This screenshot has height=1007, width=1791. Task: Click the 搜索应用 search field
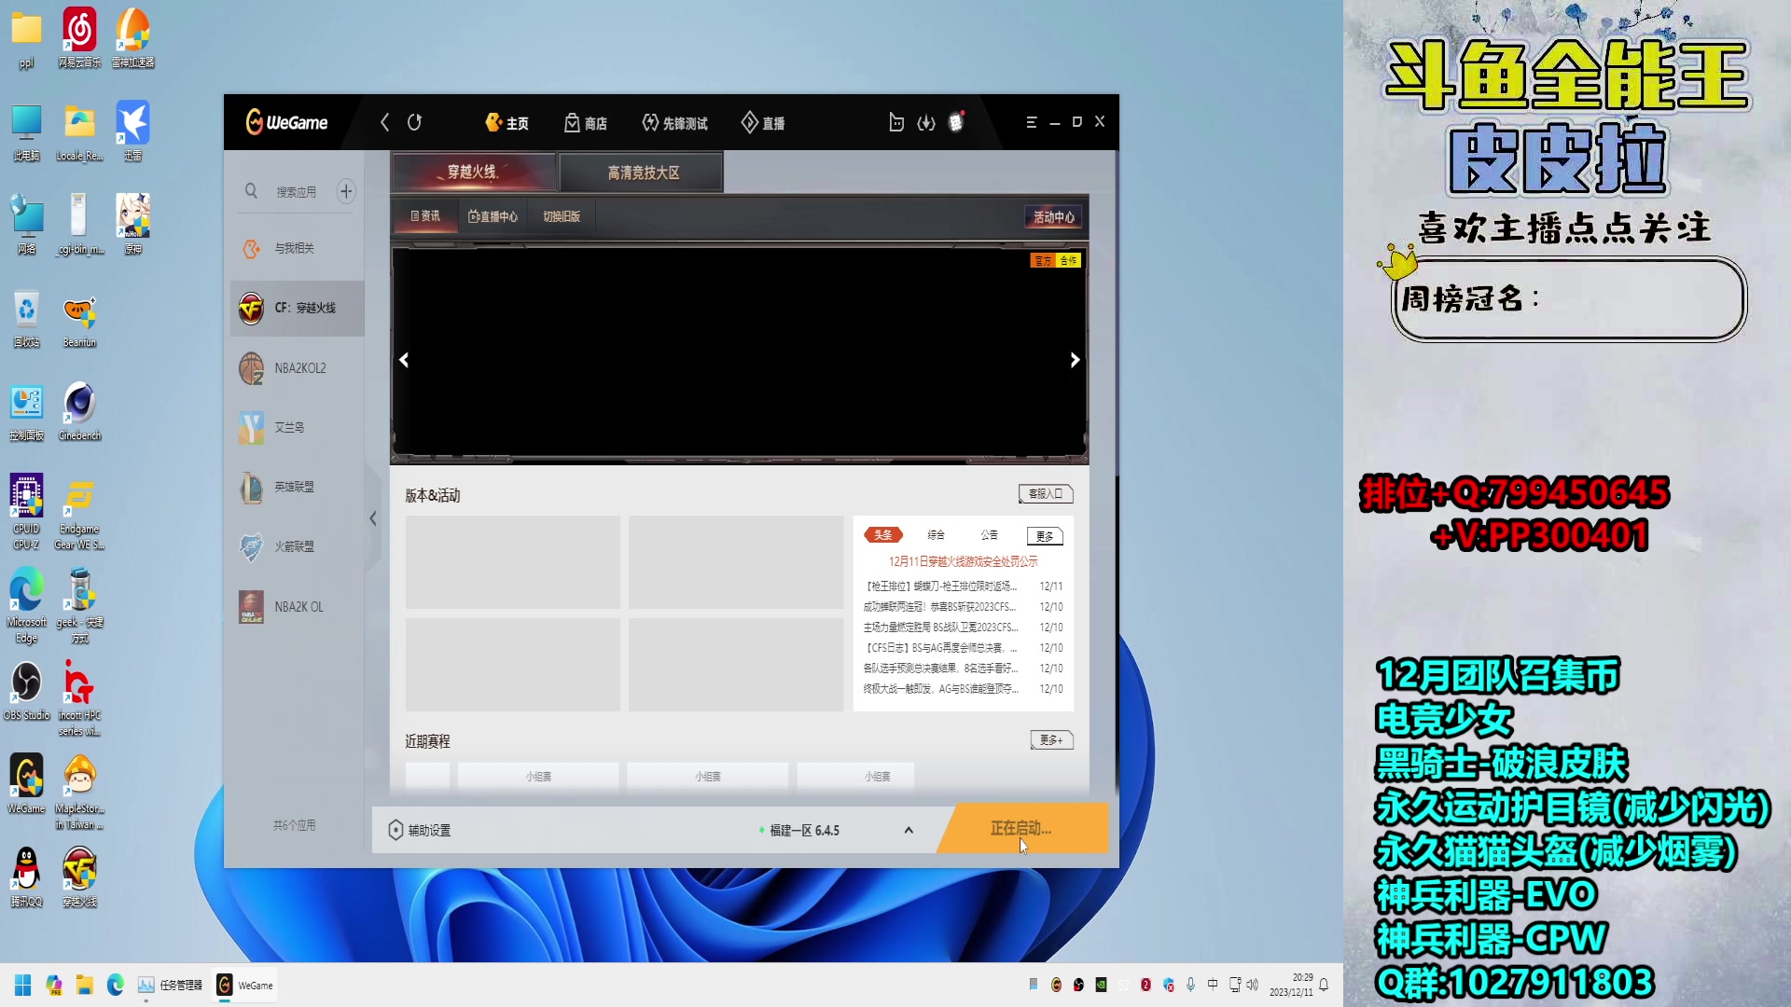(x=296, y=191)
